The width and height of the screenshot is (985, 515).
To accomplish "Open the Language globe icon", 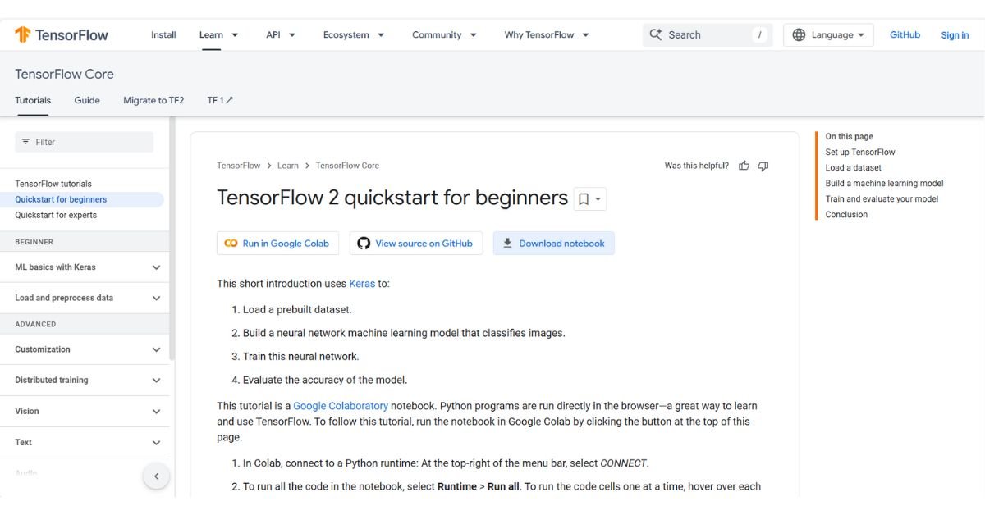I will tap(799, 34).
